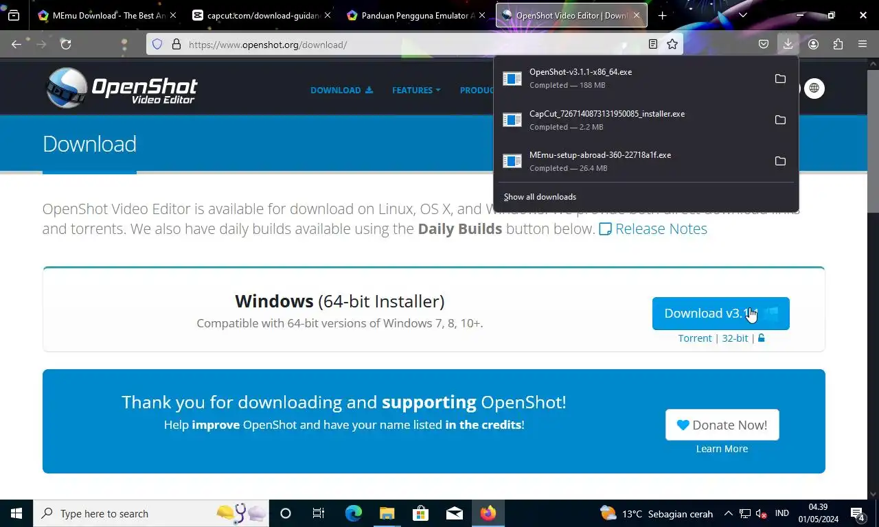Launch Microsoft Edge from taskbar

pyautogui.click(x=354, y=513)
